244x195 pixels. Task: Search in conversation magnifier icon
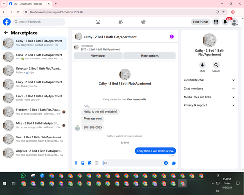pyautogui.click(x=216, y=65)
